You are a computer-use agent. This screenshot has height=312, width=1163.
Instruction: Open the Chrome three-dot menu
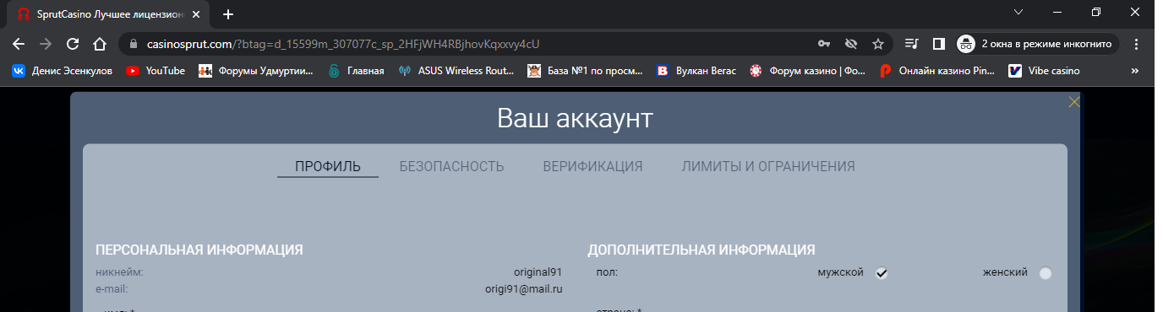tap(1137, 44)
